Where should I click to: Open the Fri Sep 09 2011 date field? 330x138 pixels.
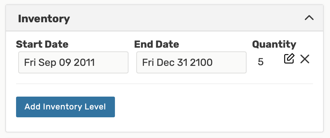point(73,62)
